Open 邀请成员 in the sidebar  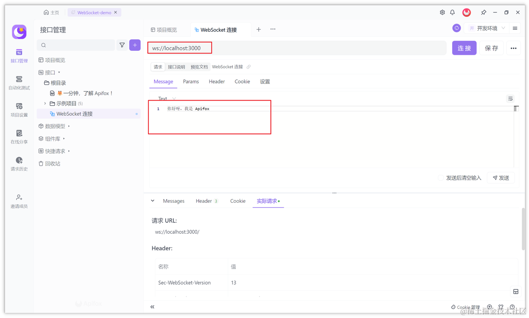[x=19, y=202]
